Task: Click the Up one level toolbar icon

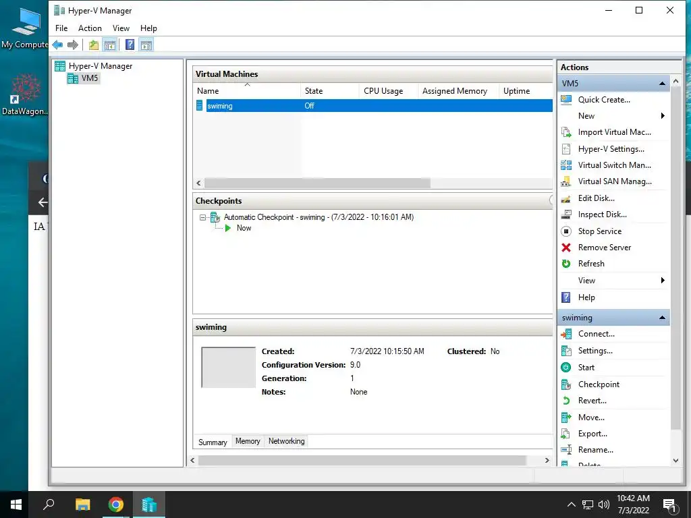Action: pyautogui.click(x=93, y=45)
